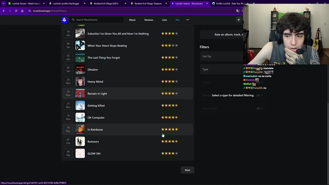This screenshot has height=185, width=329.
Task: Click the address bar URL
Action: 50,11
